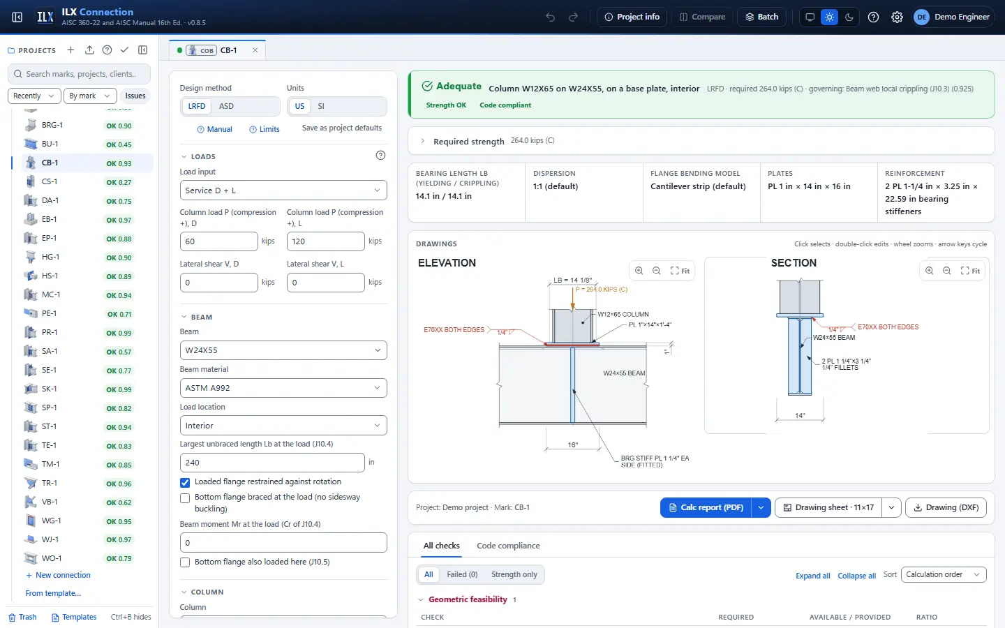Generate the Calc report (PDF)
The image size is (1005, 628).
pos(706,507)
